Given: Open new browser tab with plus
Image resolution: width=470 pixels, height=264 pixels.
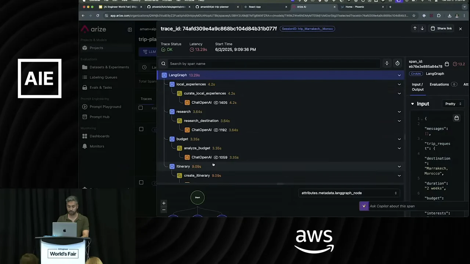Looking at the screenshot, I should click(390, 7).
